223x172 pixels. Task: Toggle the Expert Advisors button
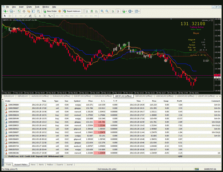coord(72,11)
